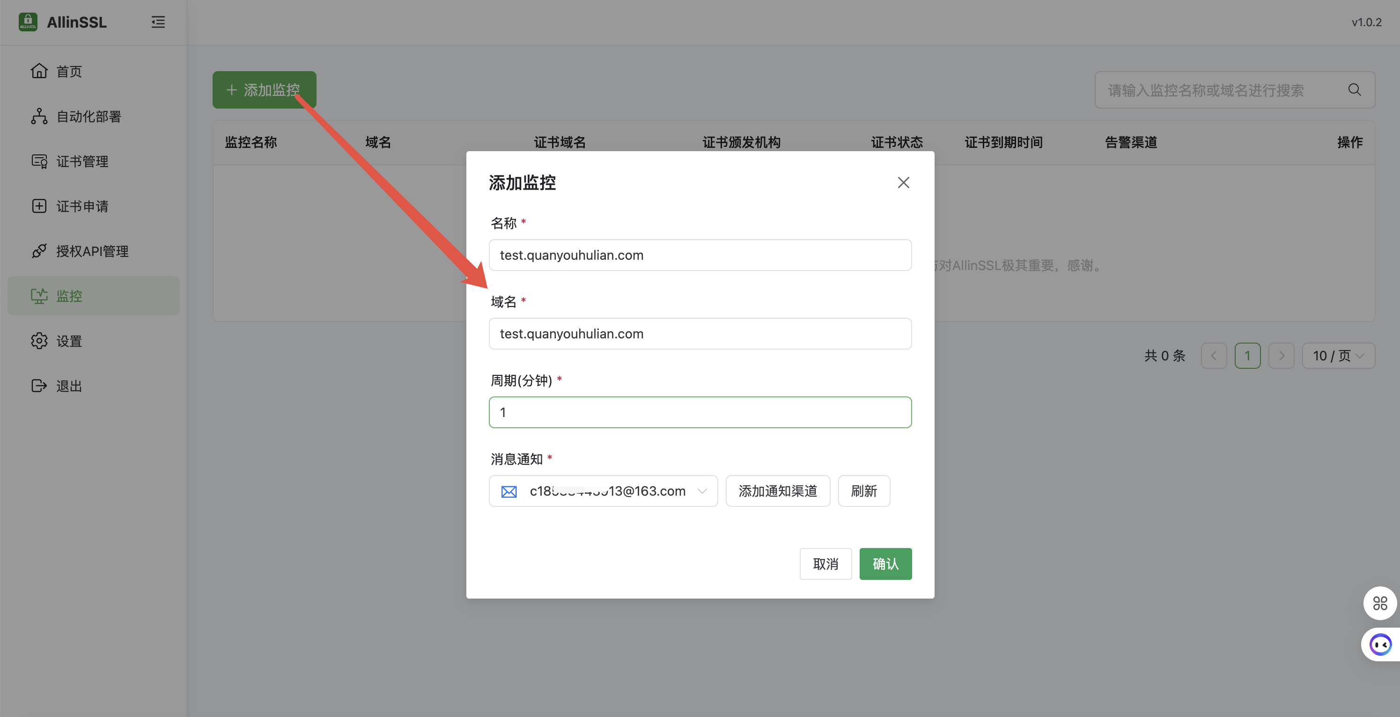The width and height of the screenshot is (1400, 717).
Task: Select 授权API管理 in sidebar
Action: 92,251
